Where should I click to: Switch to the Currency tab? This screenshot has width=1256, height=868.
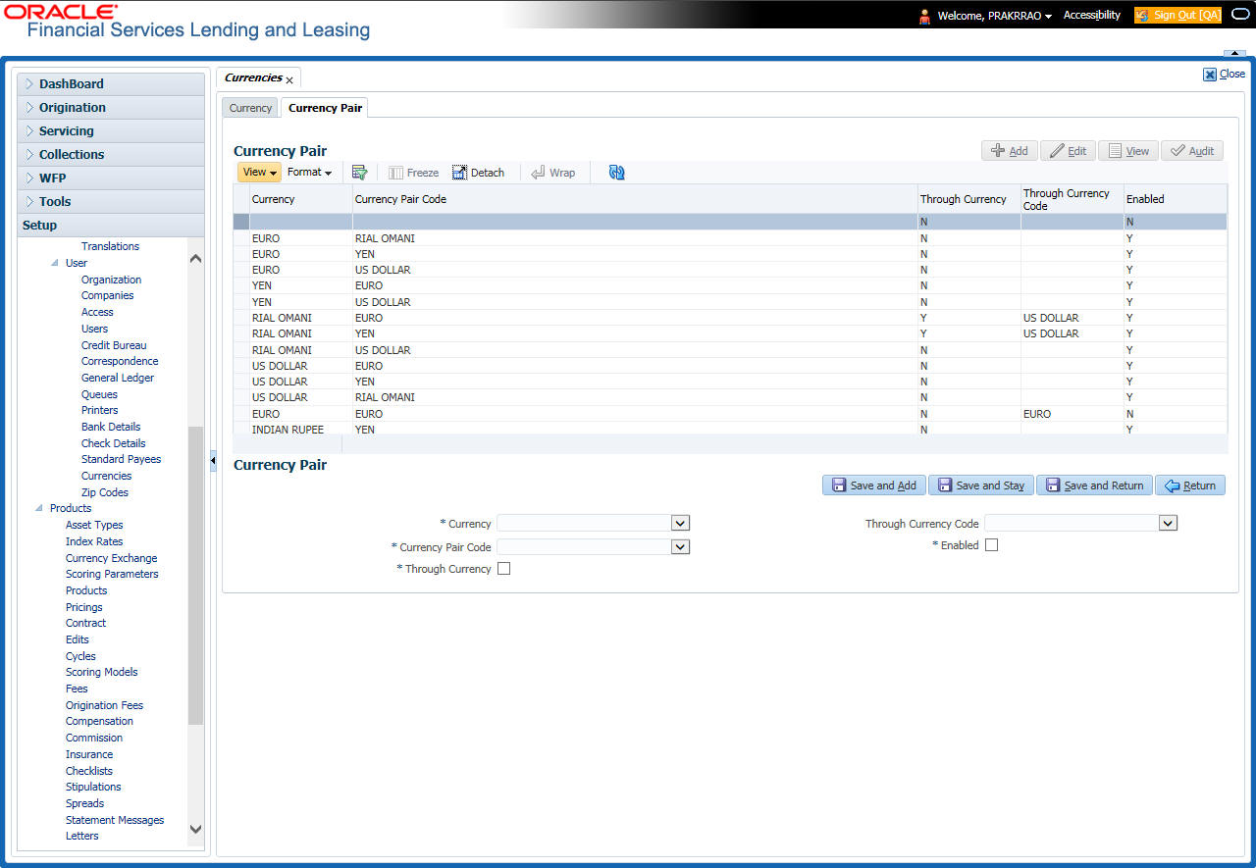pyautogui.click(x=250, y=108)
